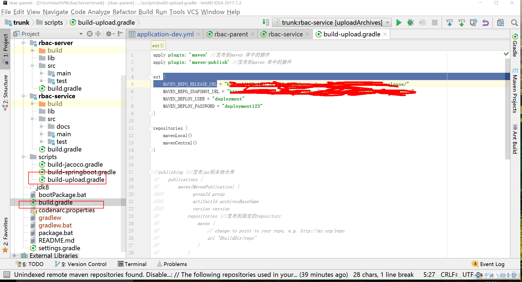Screen dimensions: 522x282
Task: Collapse the rbac-server tree node
Action: 23,43
